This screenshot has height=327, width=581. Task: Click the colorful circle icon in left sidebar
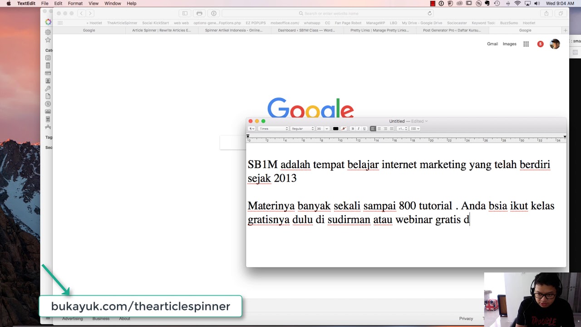[x=48, y=22]
